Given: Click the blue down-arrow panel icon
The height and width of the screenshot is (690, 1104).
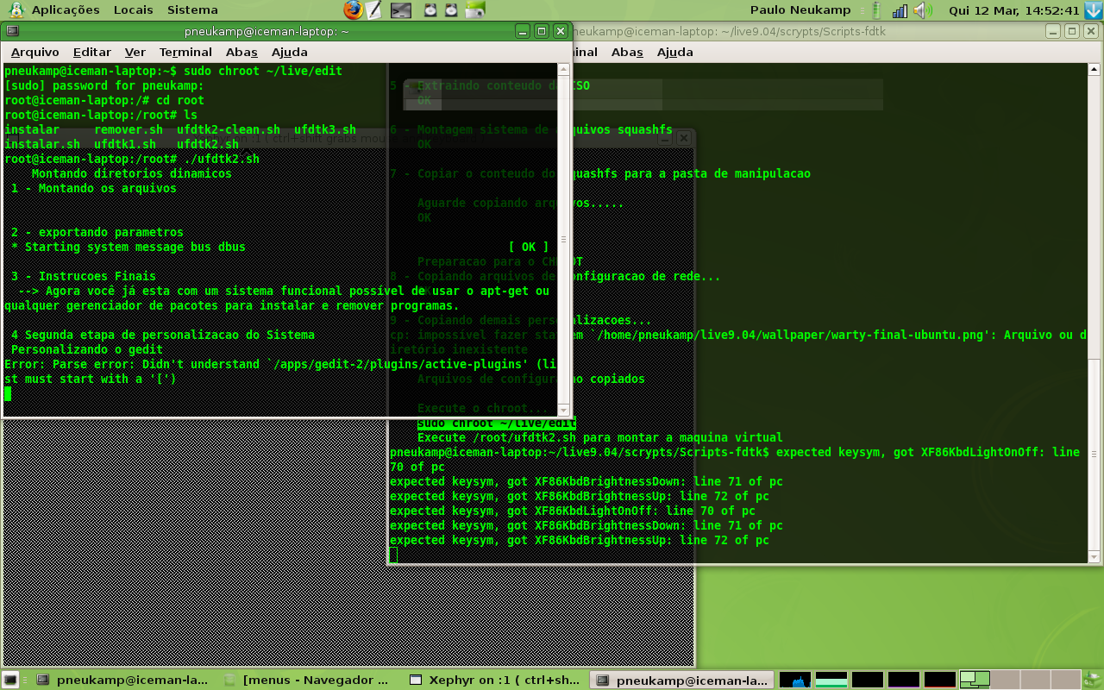Looking at the screenshot, I should pos(1094,10).
